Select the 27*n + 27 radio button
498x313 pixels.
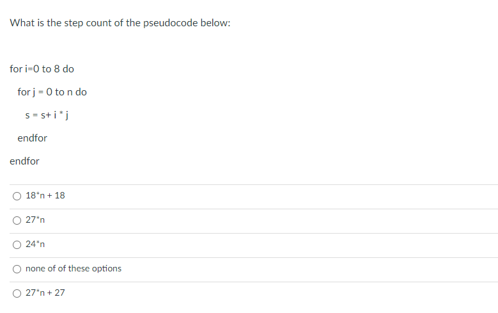(x=17, y=293)
